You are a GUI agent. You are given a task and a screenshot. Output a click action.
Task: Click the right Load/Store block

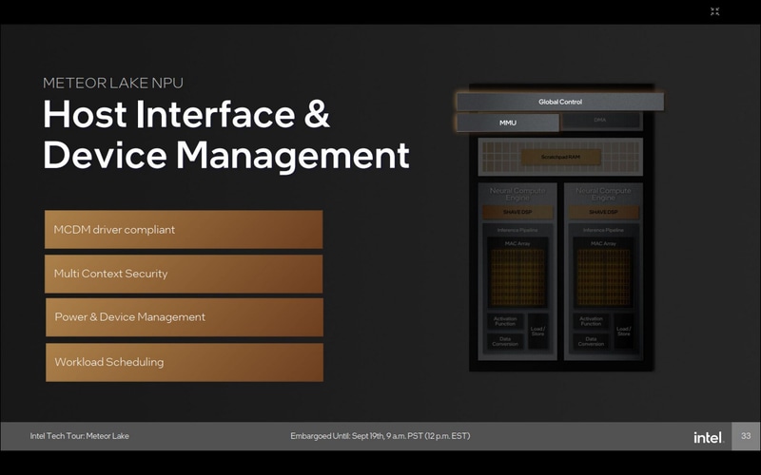point(624,331)
